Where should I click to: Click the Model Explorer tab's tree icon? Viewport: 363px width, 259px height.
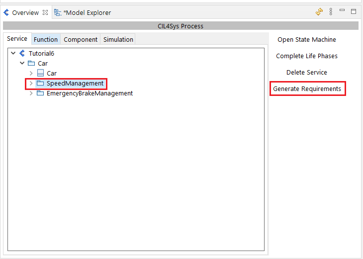tap(58, 12)
